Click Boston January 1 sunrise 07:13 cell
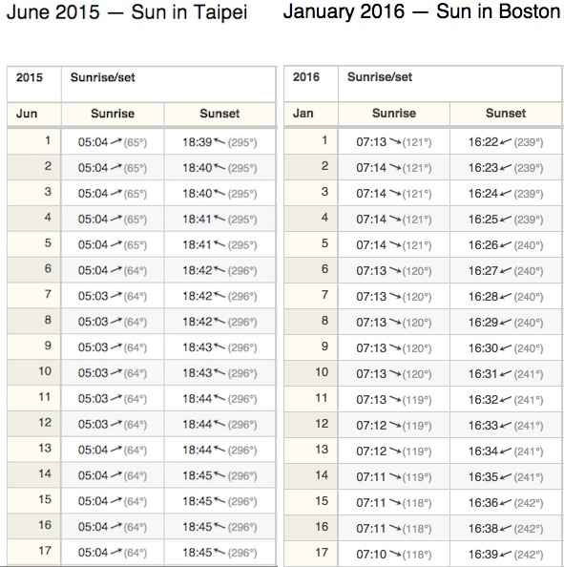This screenshot has height=567, width=564. (394, 142)
